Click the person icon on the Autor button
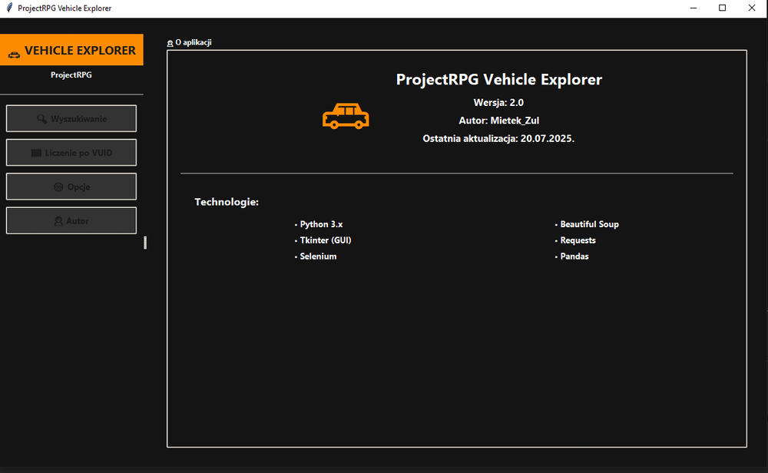The image size is (768, 473). click(58, 221)
